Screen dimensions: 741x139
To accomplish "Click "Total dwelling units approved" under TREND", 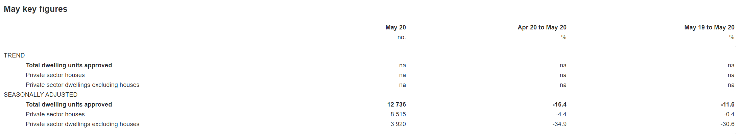I will [x=69, y=65].
